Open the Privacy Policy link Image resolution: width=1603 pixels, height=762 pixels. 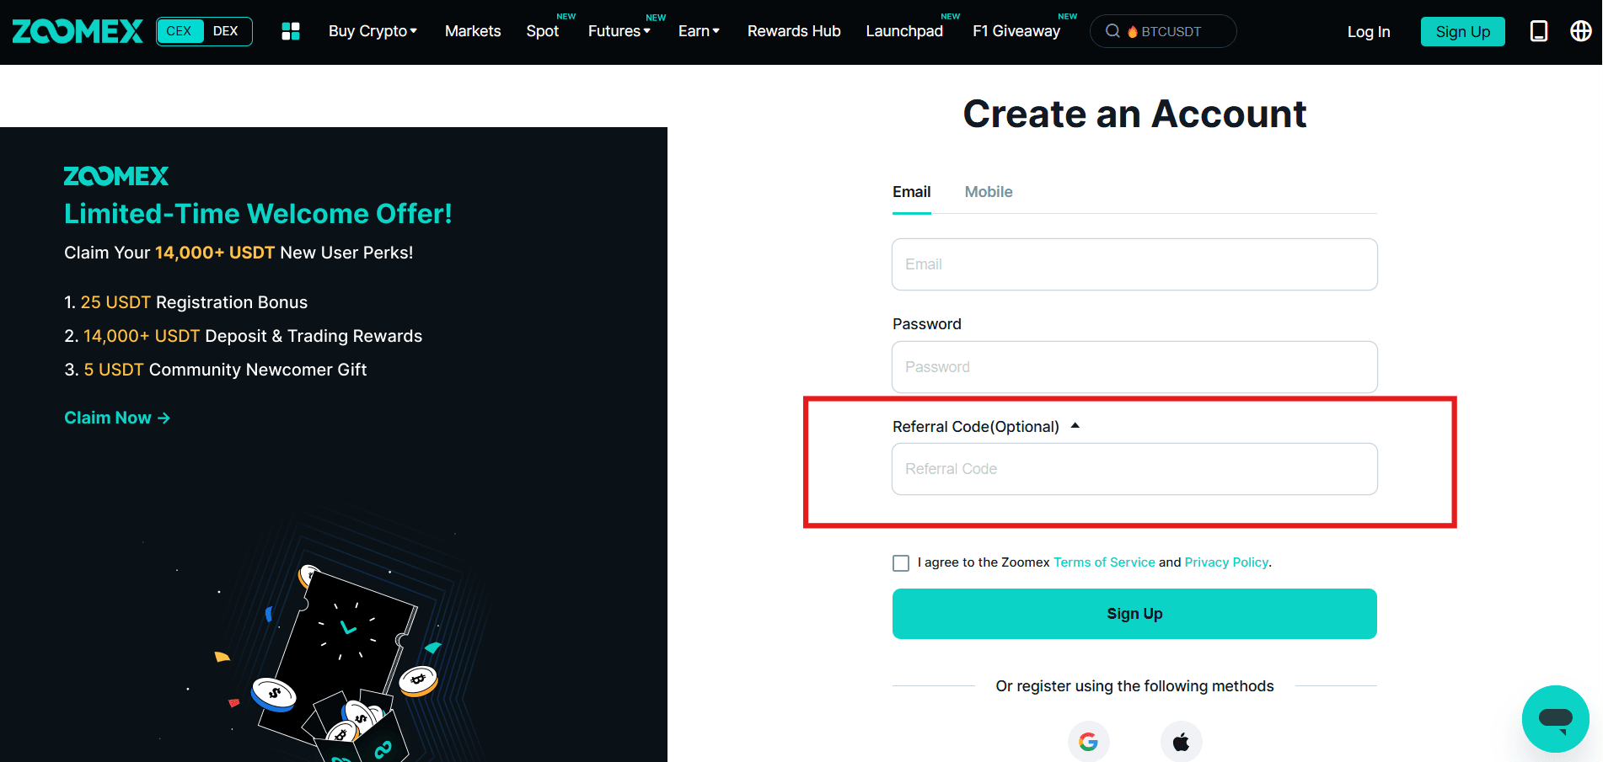(1225, 562)
